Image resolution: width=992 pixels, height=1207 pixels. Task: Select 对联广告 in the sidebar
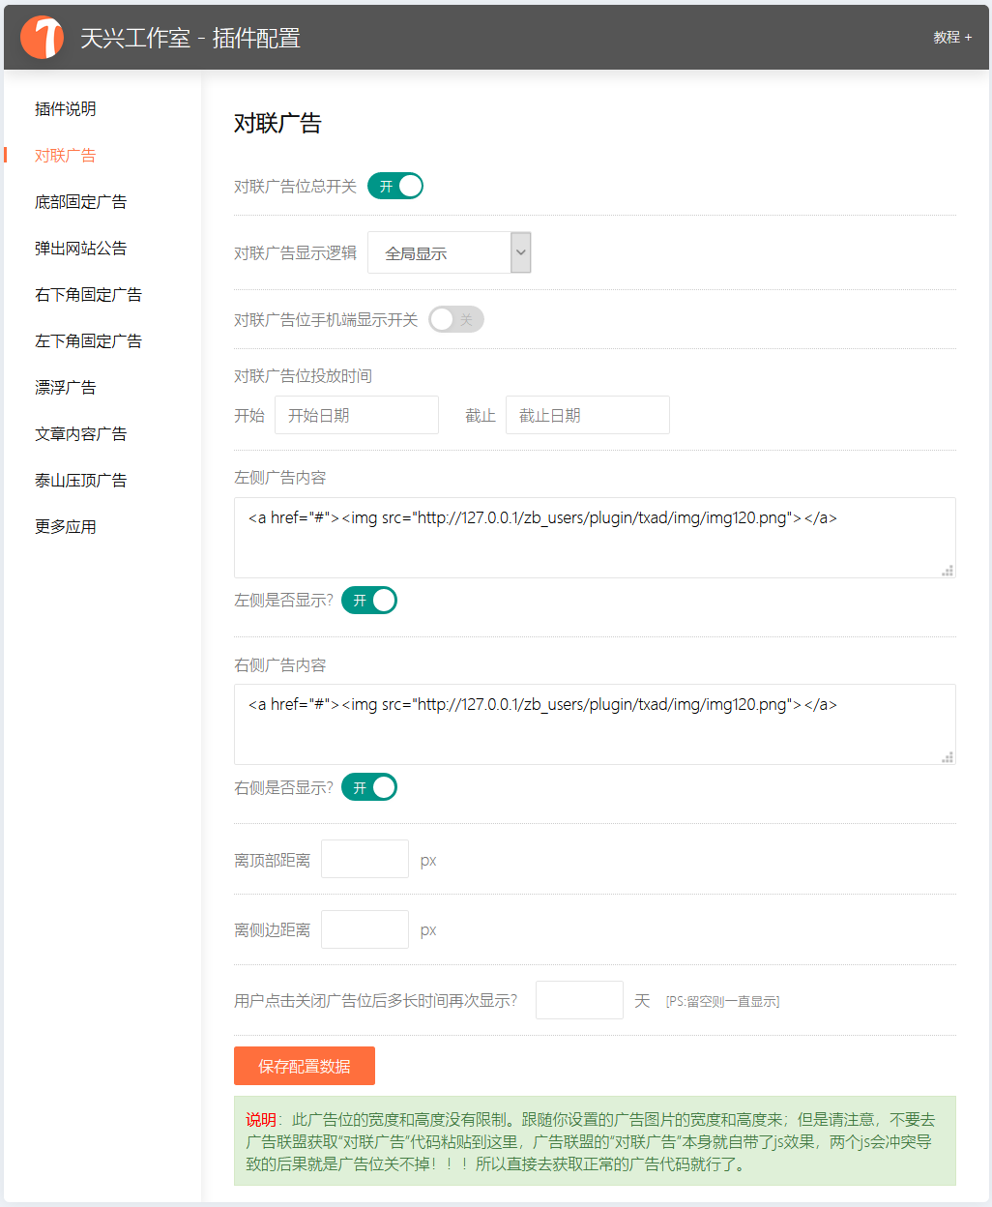click(66, 156)
